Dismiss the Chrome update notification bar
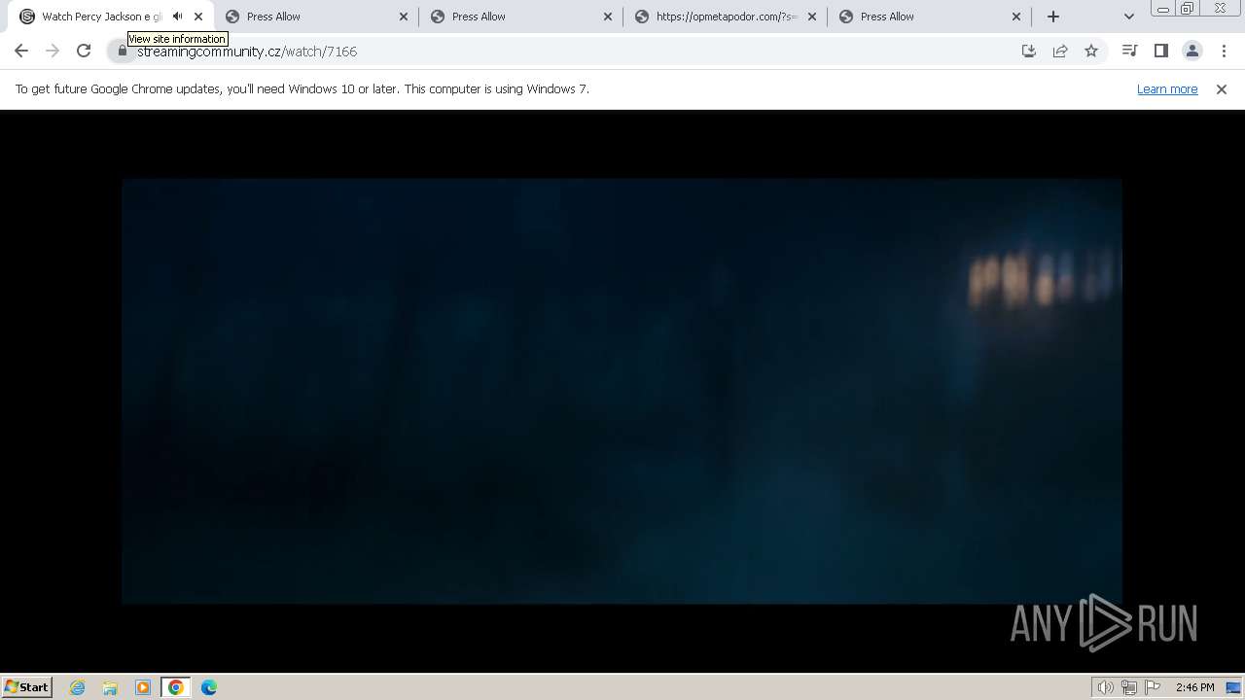Image resolution: width=1245 pixels, height=700 pixels. [1222, 88]
